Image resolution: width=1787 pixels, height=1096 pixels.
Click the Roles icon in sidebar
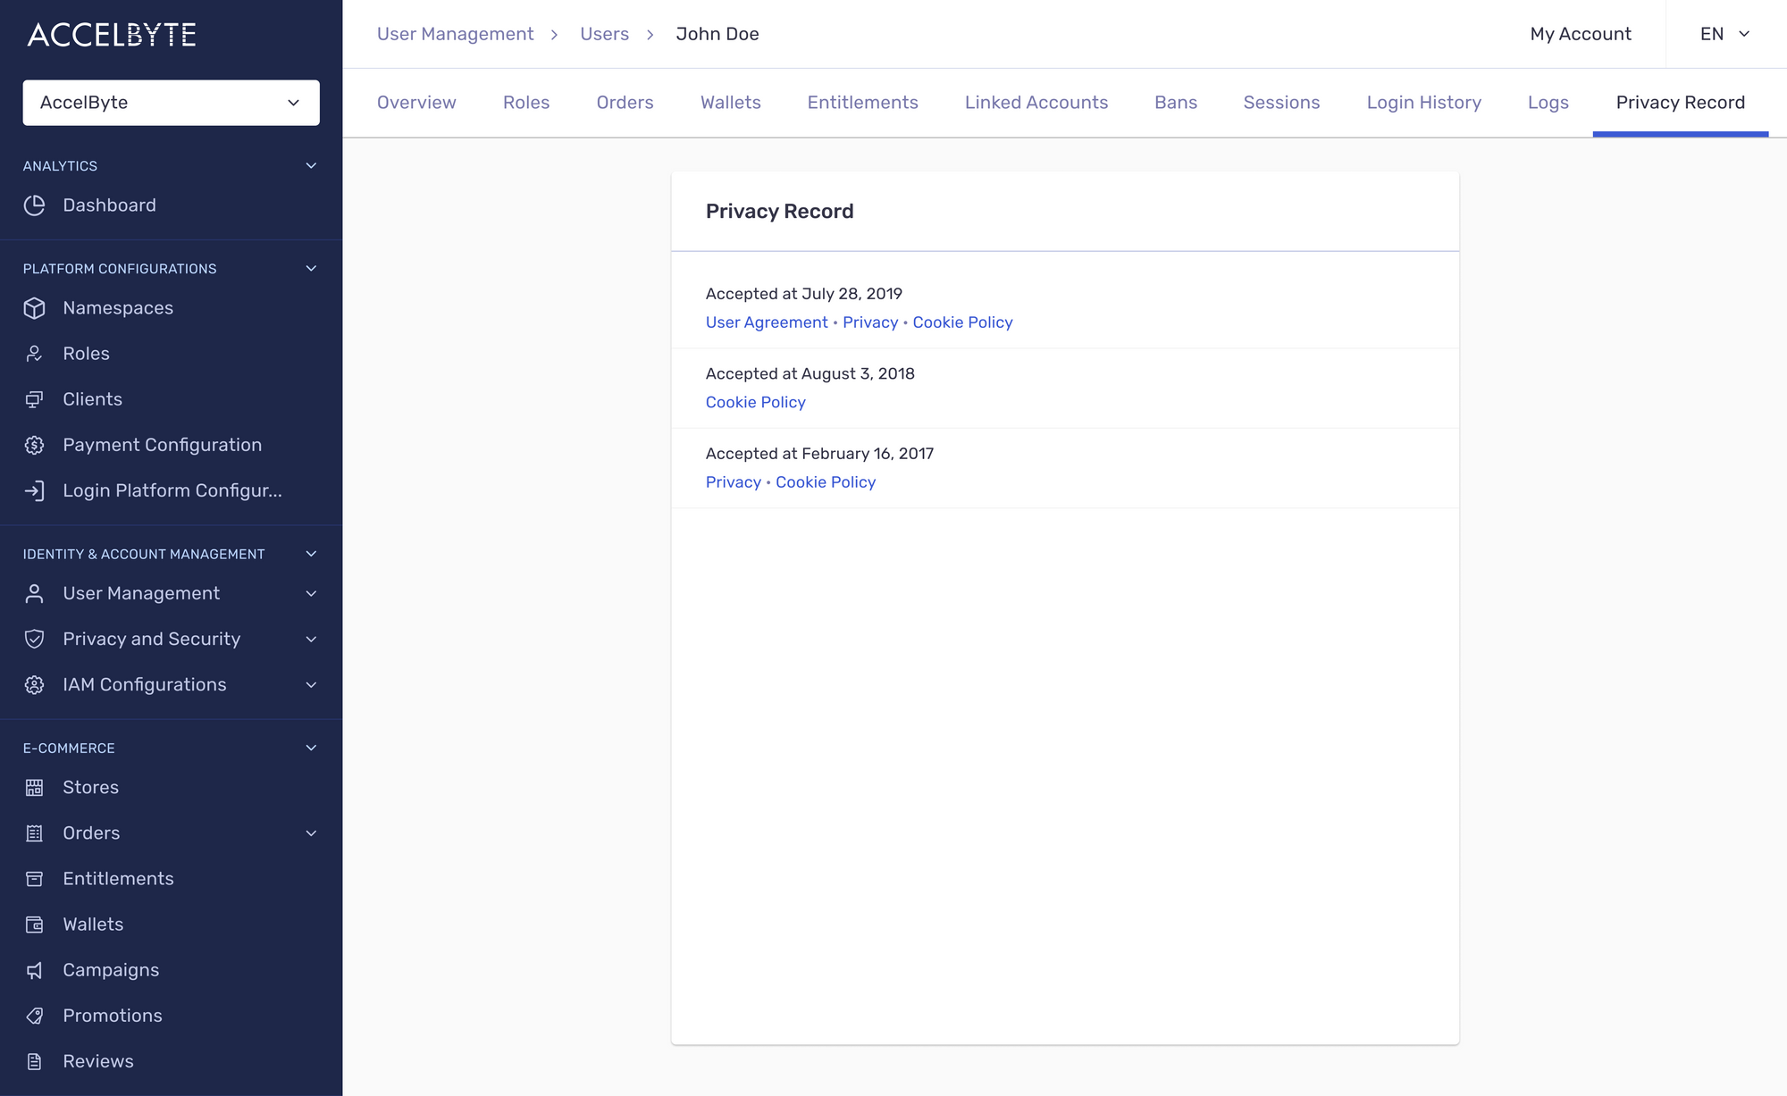[35, 354]
